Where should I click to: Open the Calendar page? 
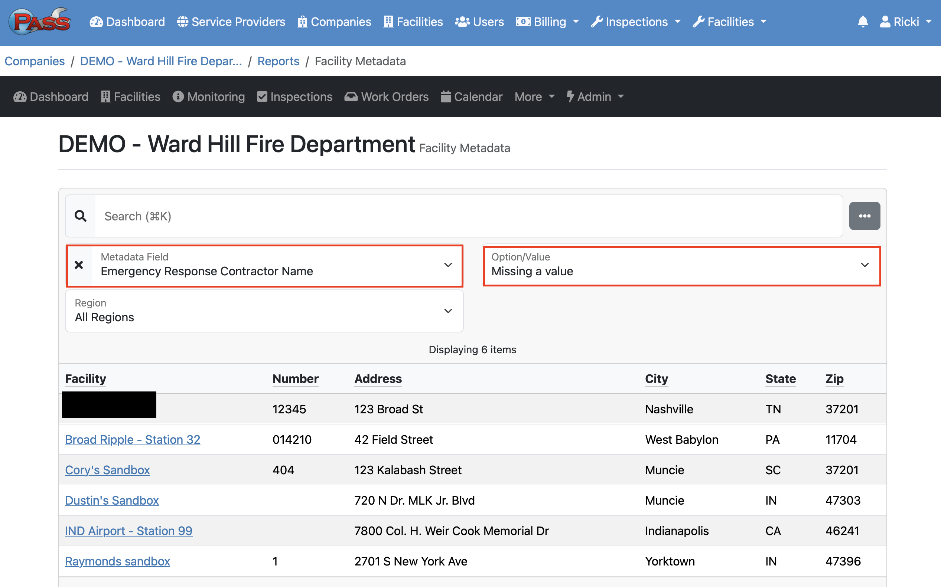(x=471, y=97)
